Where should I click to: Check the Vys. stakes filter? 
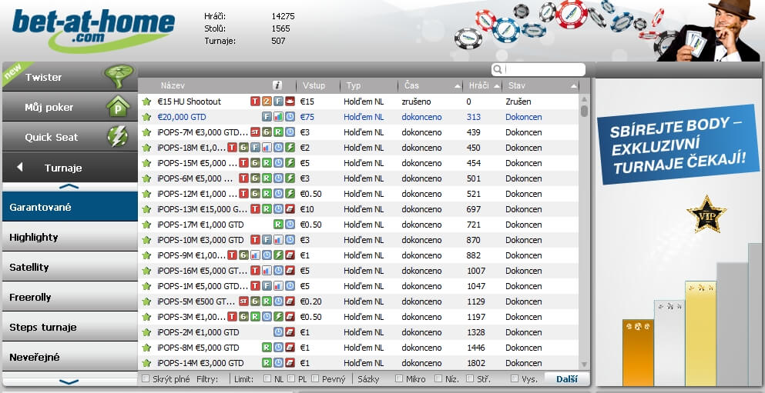coord(515,379)
